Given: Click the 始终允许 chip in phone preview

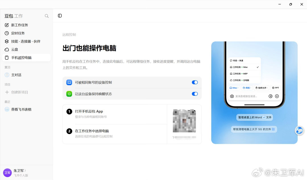Looking at the screenshot, I should 262,88.
